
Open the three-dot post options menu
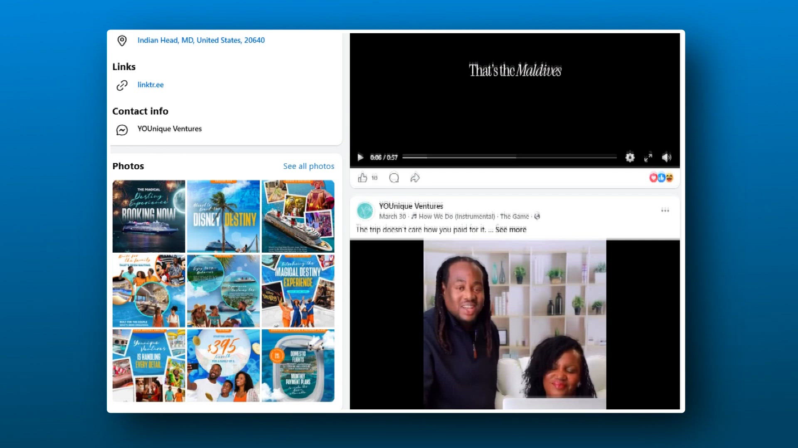665,210
